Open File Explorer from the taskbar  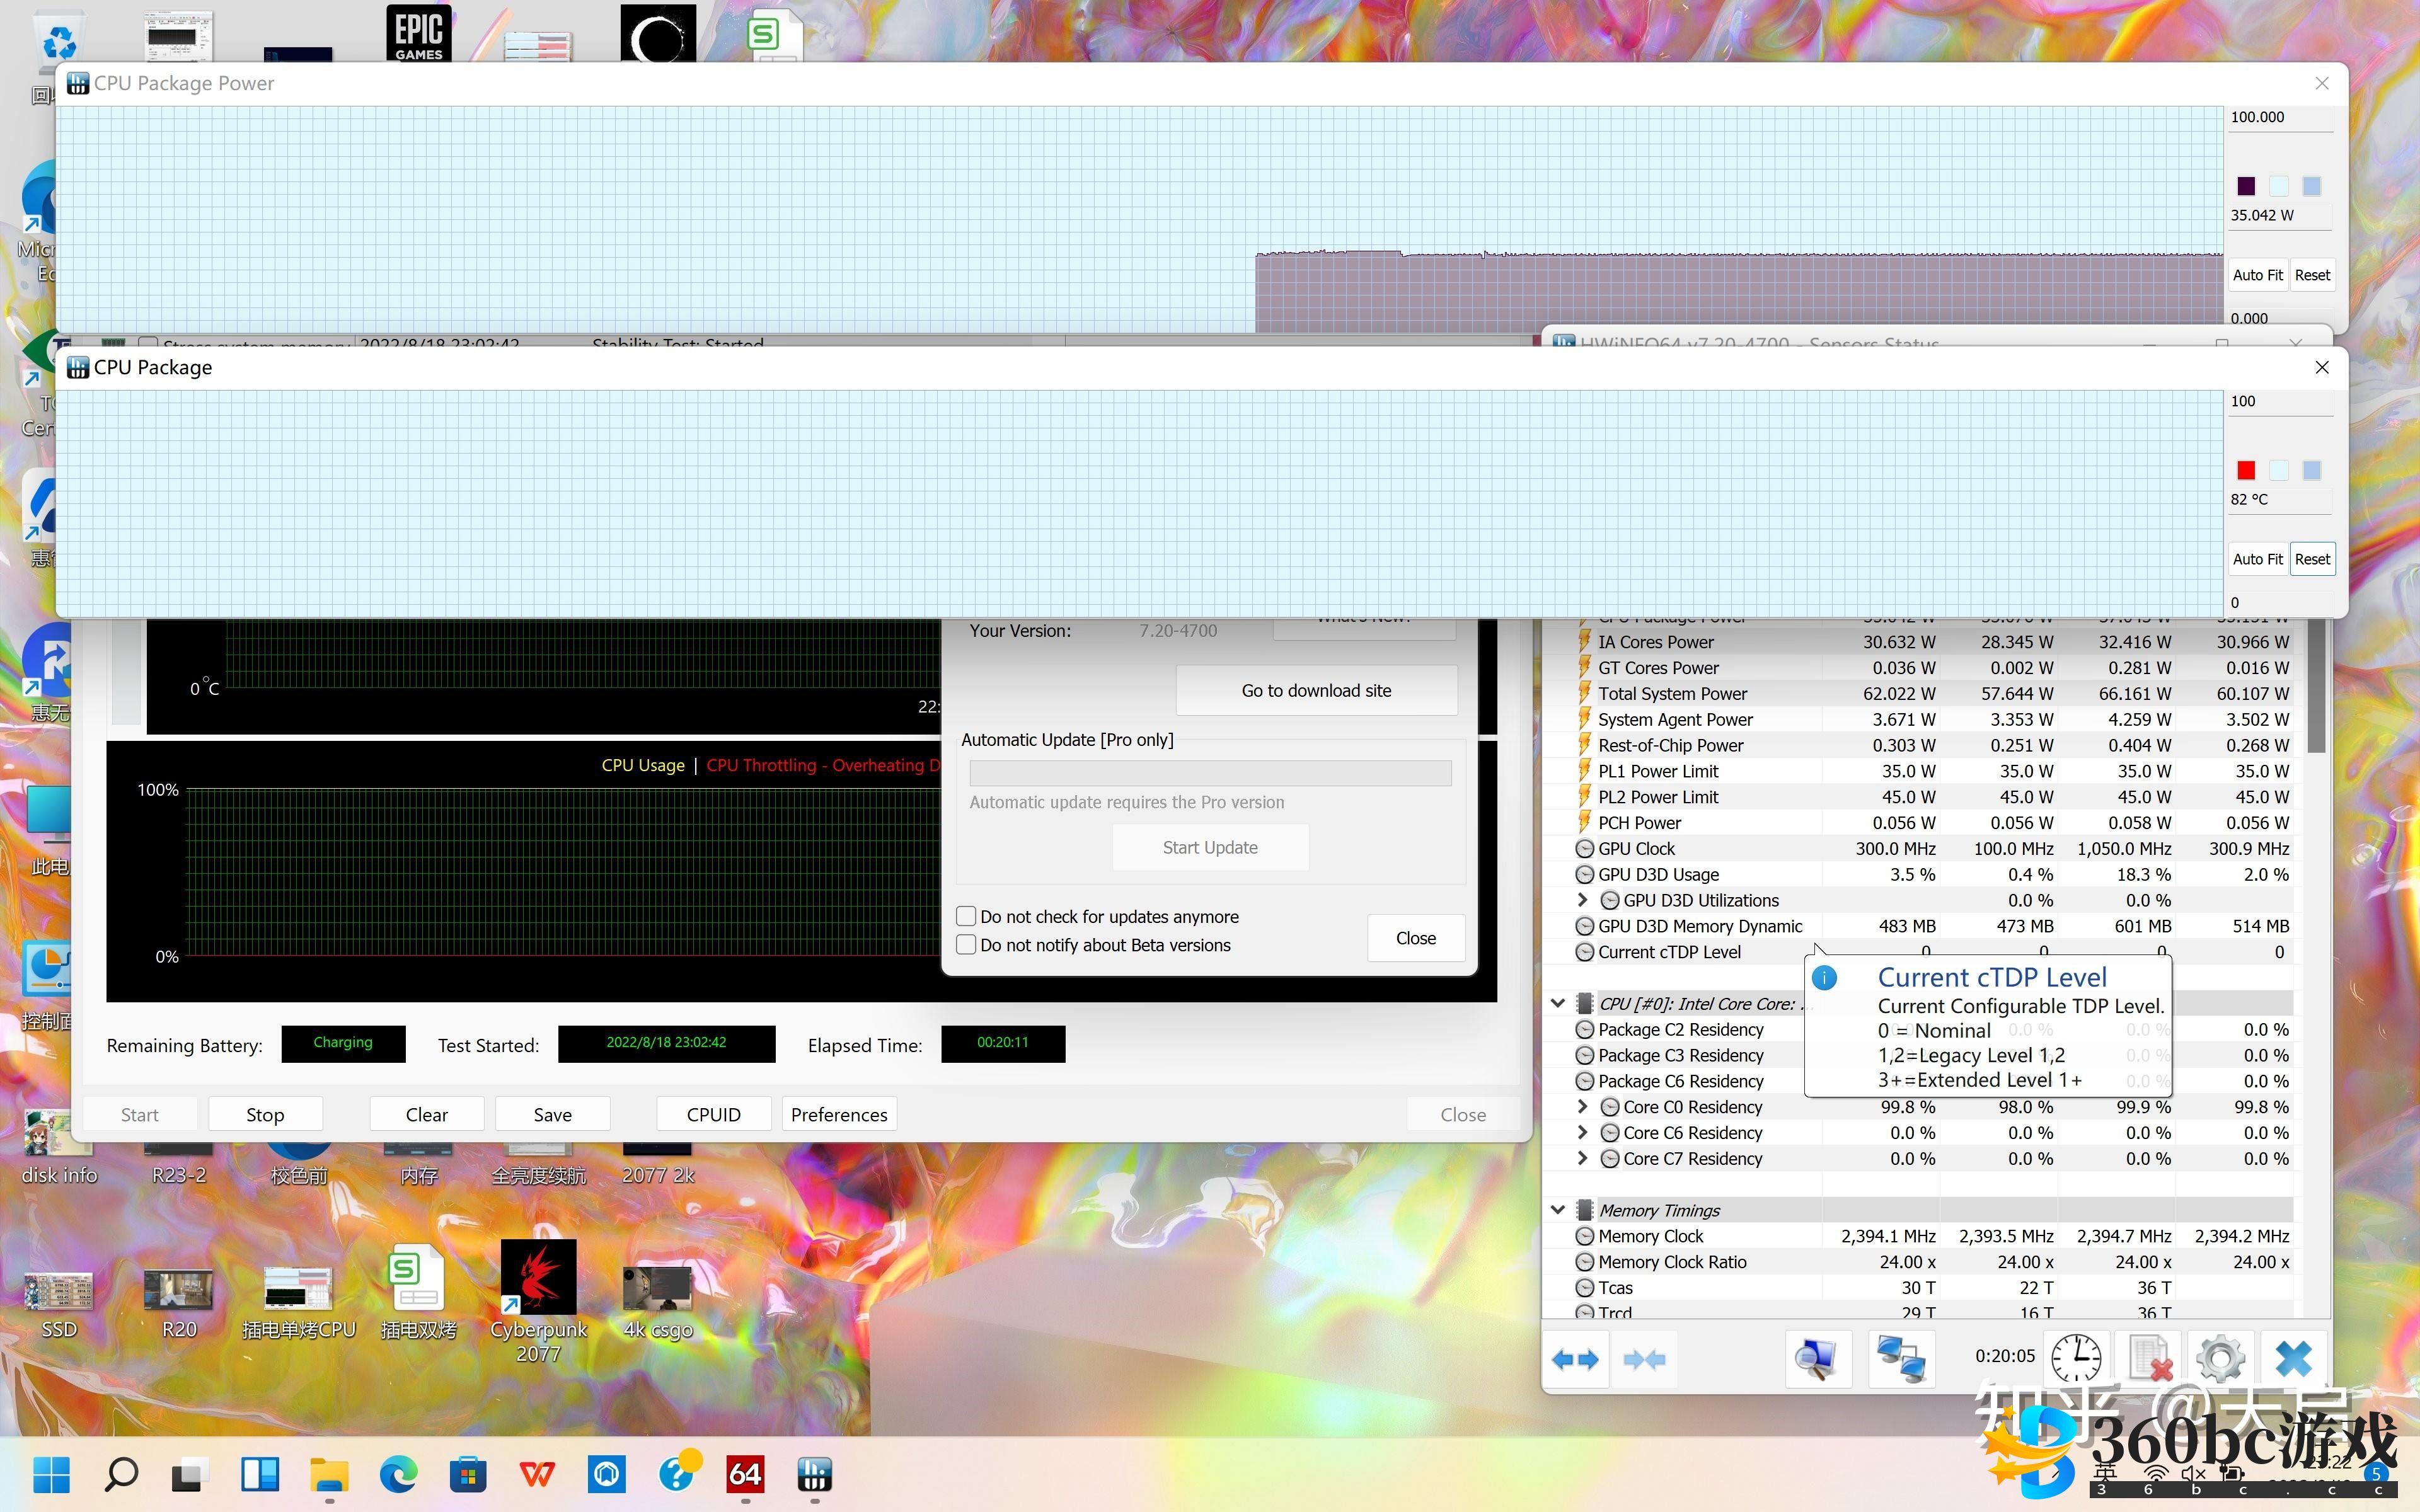click(329, 1474)
